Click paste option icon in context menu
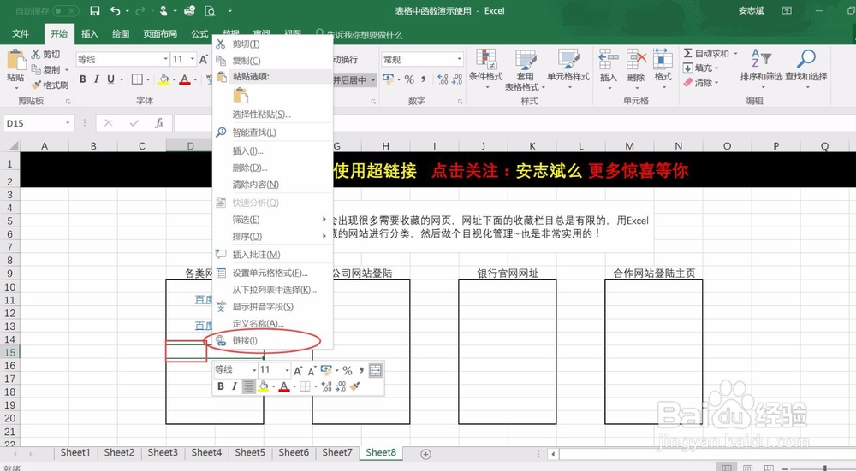The image size is (856, 471). pos(241,96)
